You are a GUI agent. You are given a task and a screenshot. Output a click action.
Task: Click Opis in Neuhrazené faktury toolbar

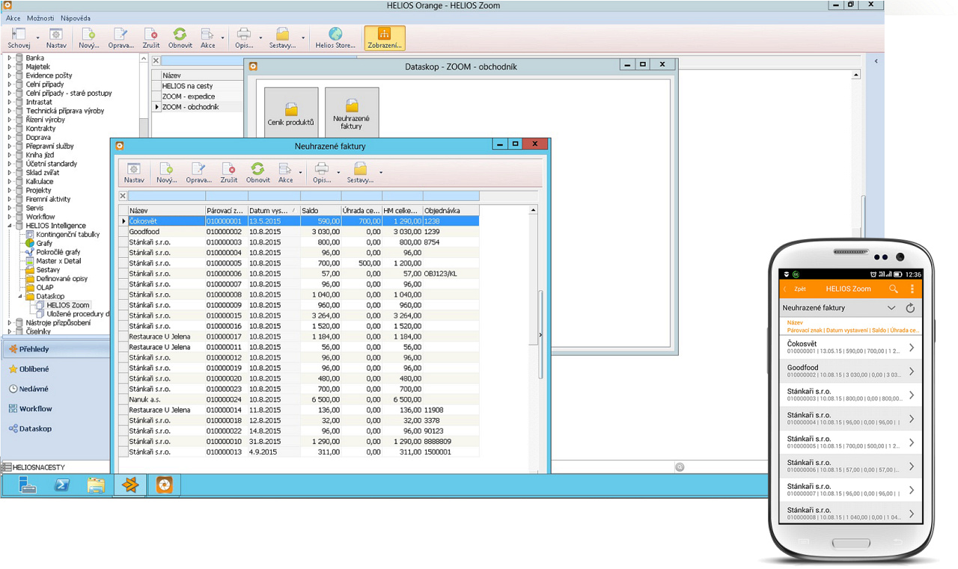pyautogui.click(x=322, y=173)
